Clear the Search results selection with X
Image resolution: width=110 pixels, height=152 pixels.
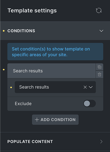[85, 87]
